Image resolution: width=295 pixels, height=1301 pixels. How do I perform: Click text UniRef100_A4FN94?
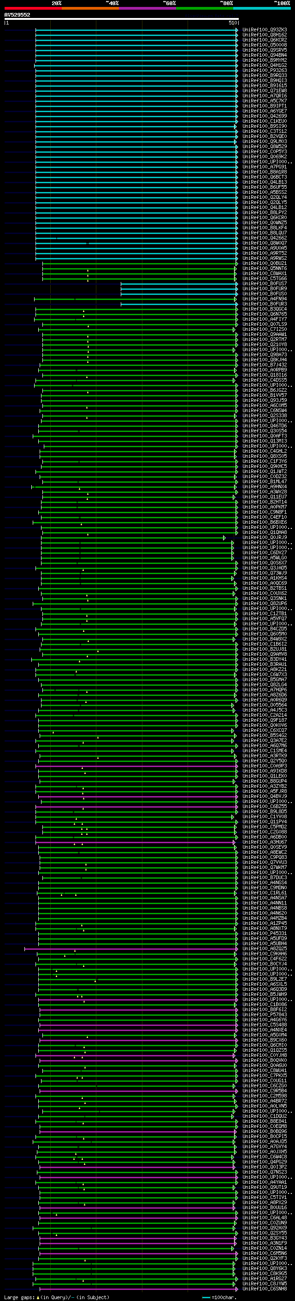(265, 299)
